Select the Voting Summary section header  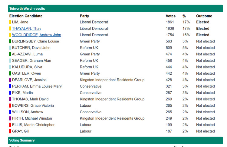tap(115, 140)
